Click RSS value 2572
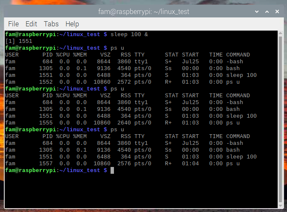 point(124,82)
